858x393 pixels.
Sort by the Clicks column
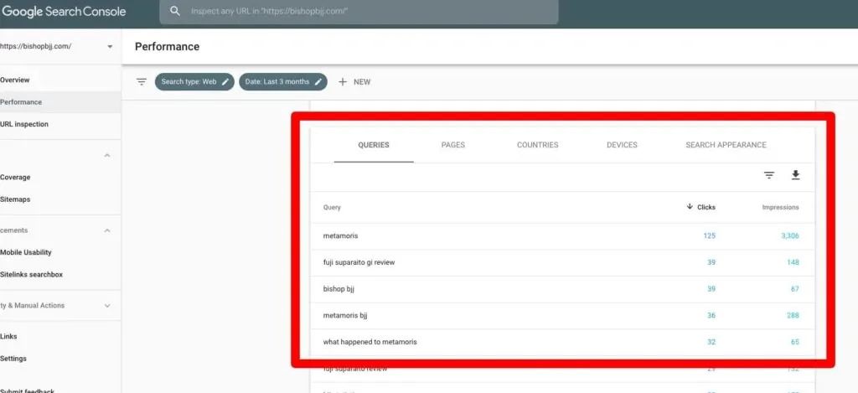tap(701, 208)
